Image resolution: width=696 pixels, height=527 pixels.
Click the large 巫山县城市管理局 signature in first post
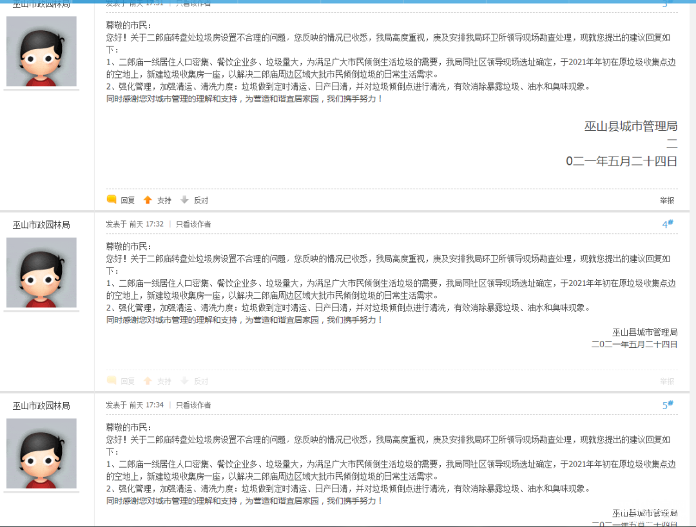pyautogui.click(x=630, y=126)
